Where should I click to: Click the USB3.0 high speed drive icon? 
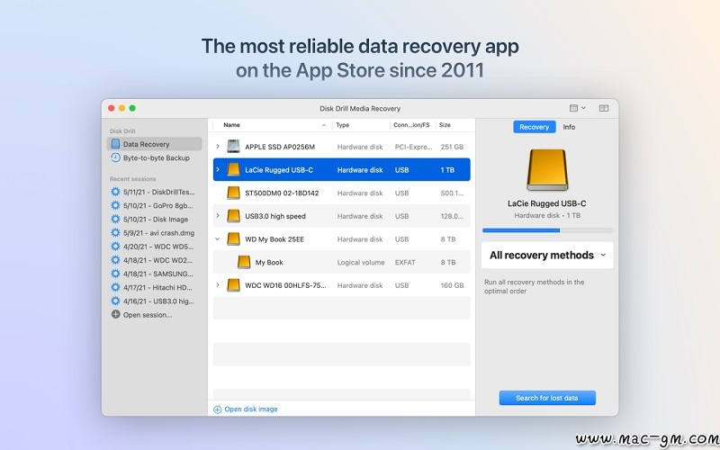point(233,216)
